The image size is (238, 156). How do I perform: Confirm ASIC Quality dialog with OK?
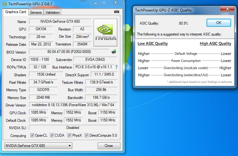point(219,23)
